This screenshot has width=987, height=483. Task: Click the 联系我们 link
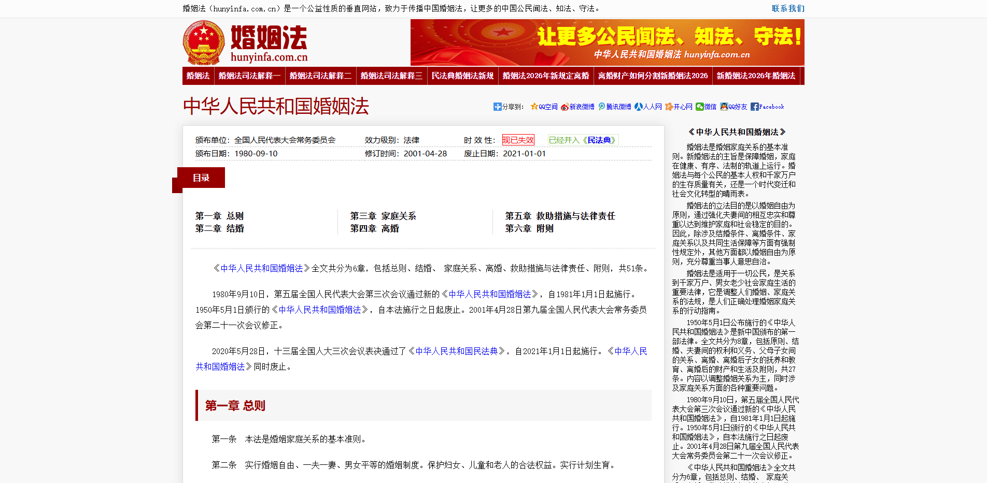pyautogui.click(x=789, y=8)
